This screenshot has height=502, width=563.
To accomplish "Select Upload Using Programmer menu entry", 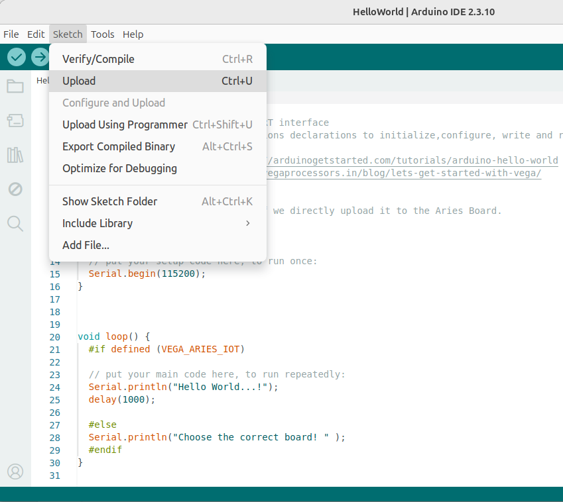I will coord(158,125).
